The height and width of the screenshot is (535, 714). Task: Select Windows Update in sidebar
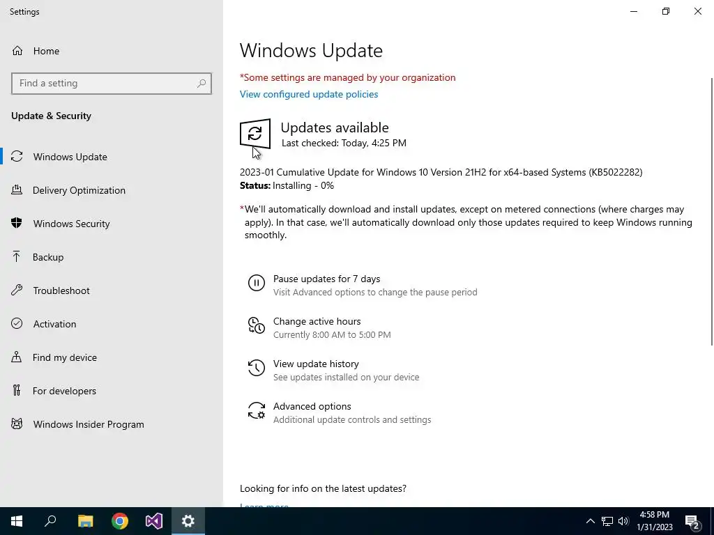click(112, 157)
